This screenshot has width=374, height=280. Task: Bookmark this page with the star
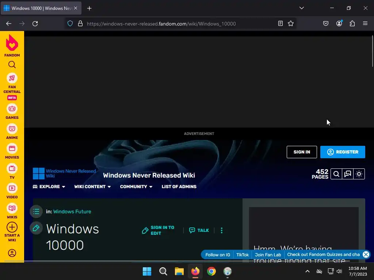[290, 23]
